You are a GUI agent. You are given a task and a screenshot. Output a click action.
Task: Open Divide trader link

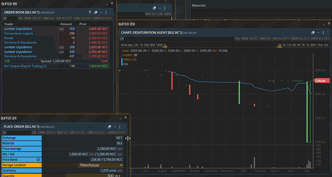pyautogui.click(x=9, y=38)
